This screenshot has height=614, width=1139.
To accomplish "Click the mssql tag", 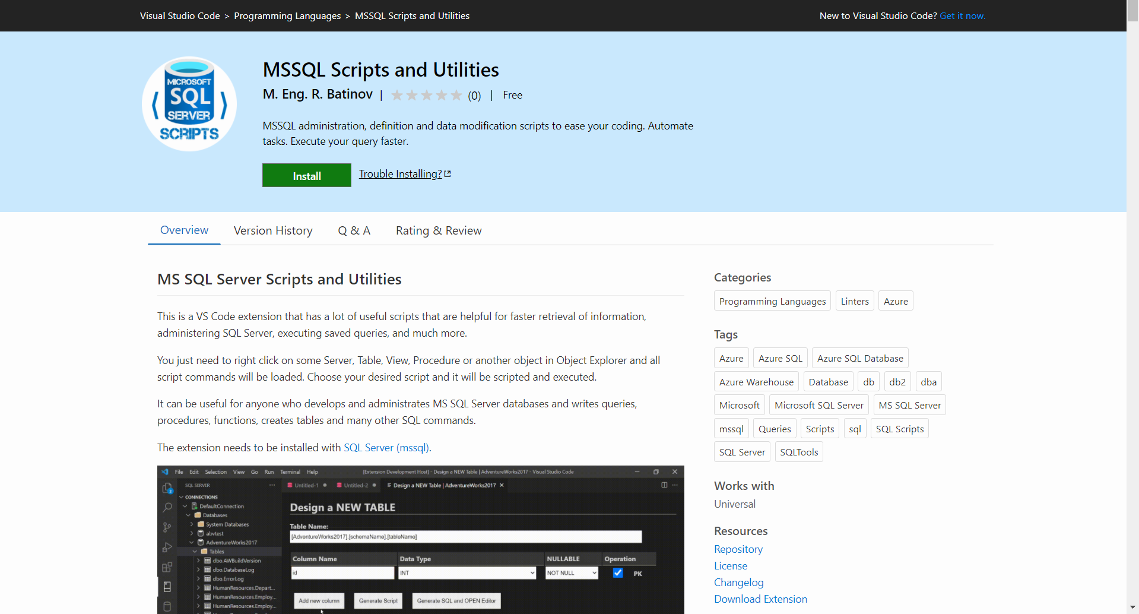I will click(x=731, y=429).
